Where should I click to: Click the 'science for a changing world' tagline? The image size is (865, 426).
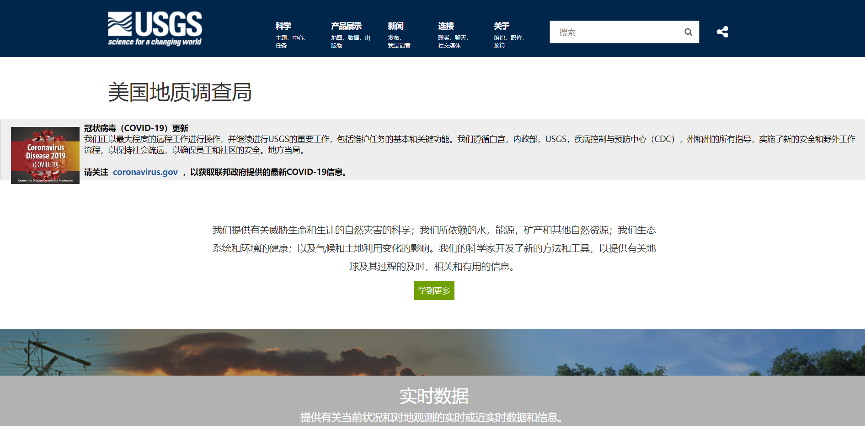155,42
